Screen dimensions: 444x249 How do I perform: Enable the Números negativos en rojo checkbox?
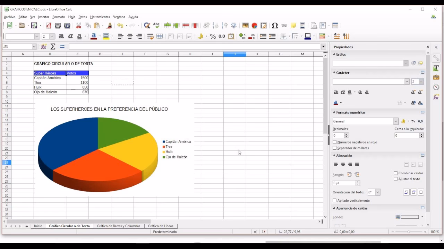(x=334, y=142)
